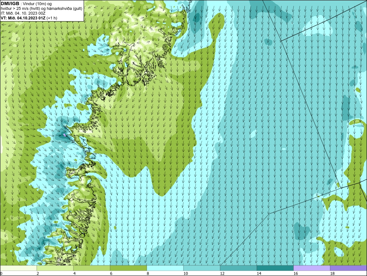Click the 16–18 m/s lavender legend swatch

[x=312, y=268]
